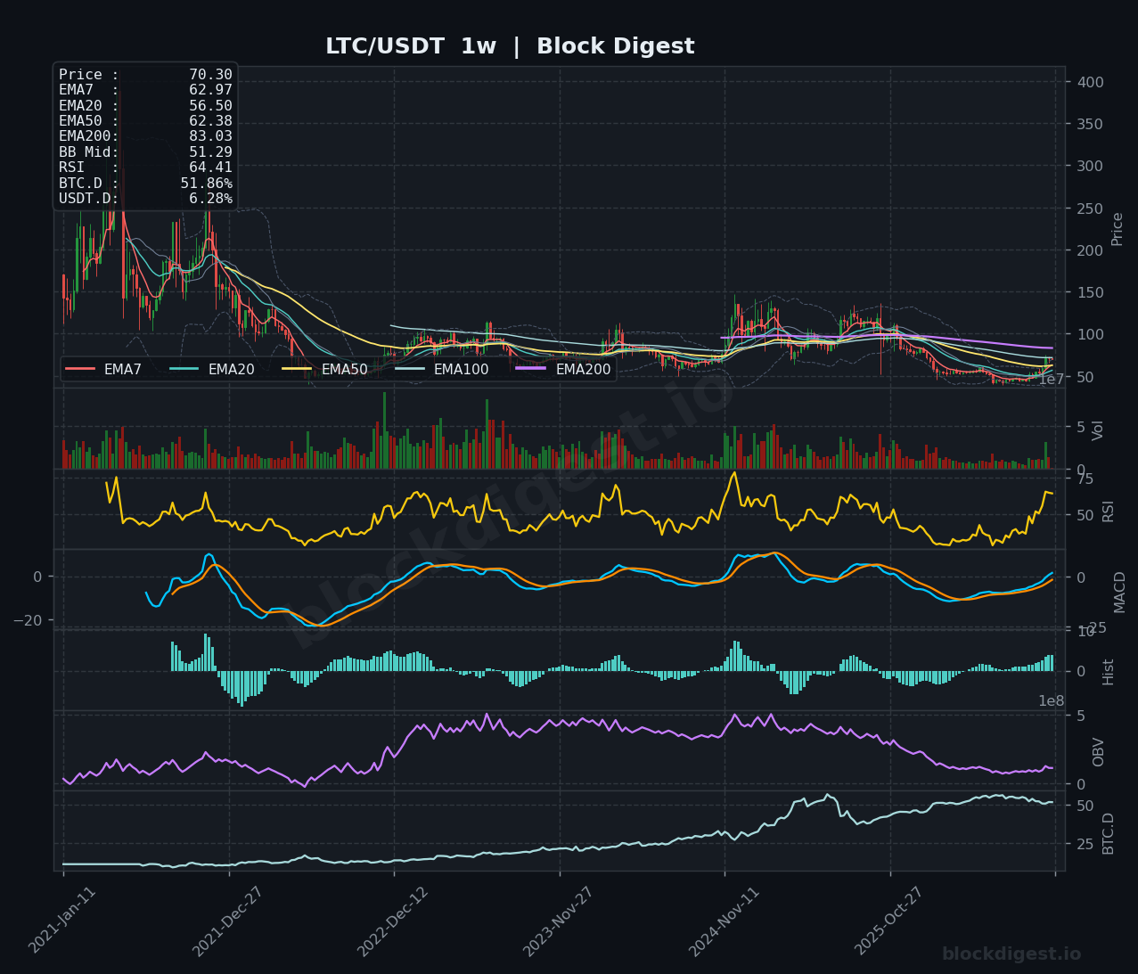Select the EMA50 legend entry
Viewport: 1138px width, 974px height.
(325, 369)
